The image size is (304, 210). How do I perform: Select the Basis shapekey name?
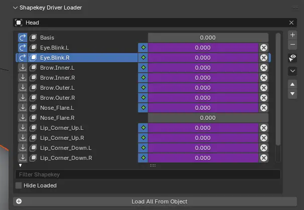click(x=47, y=38)
